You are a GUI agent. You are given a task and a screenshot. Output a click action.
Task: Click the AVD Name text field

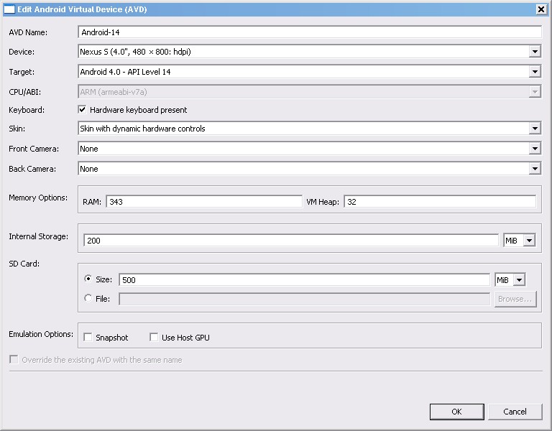pyautogui.click(x=309, y=32)
